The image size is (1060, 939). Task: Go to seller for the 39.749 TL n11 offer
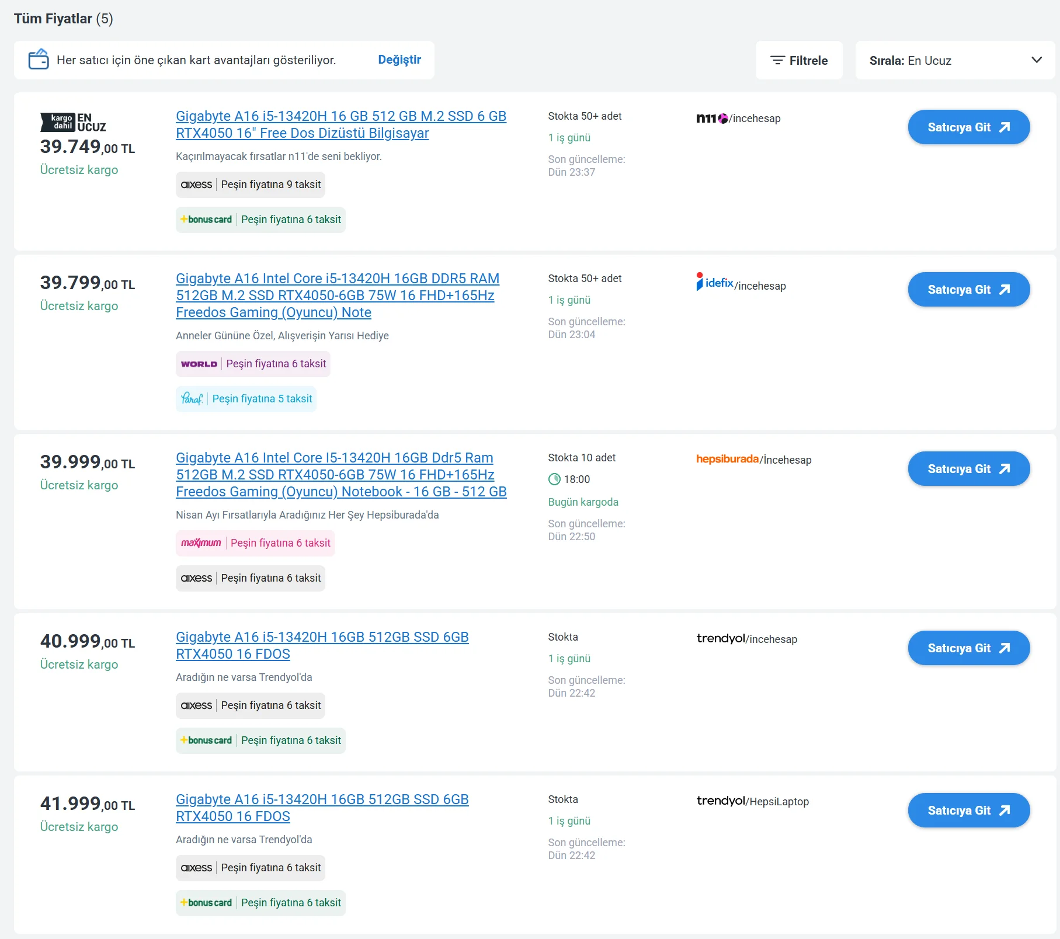(969, 127)
